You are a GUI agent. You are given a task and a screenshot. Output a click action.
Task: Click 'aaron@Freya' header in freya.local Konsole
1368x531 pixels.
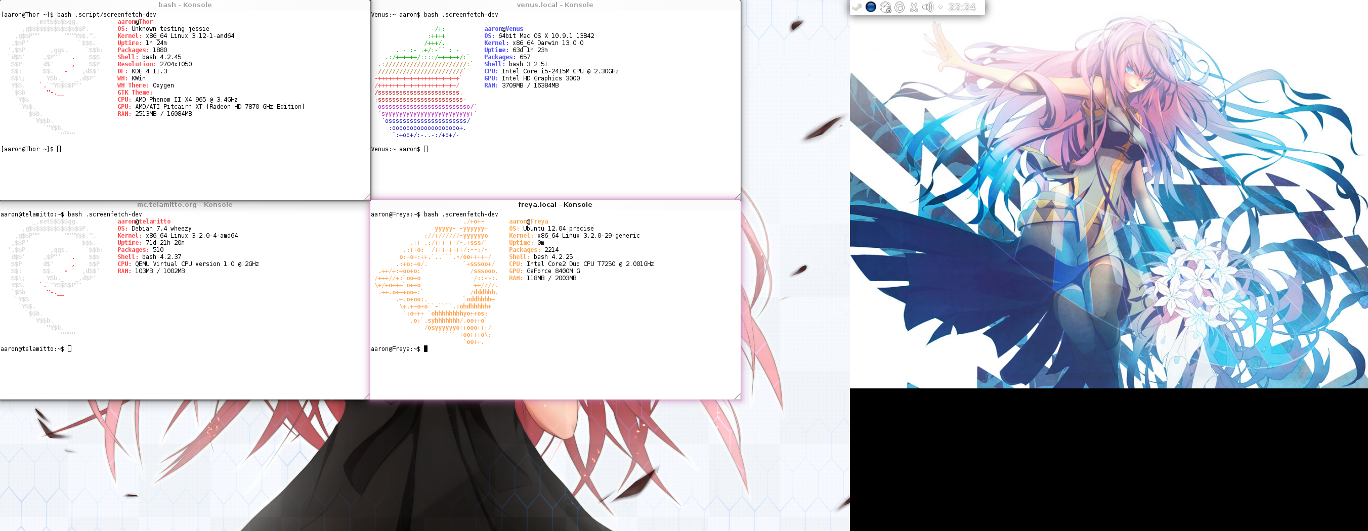(528, 222)
